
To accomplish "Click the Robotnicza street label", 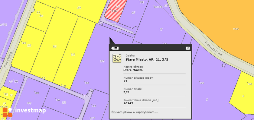I will click(213, 49).
